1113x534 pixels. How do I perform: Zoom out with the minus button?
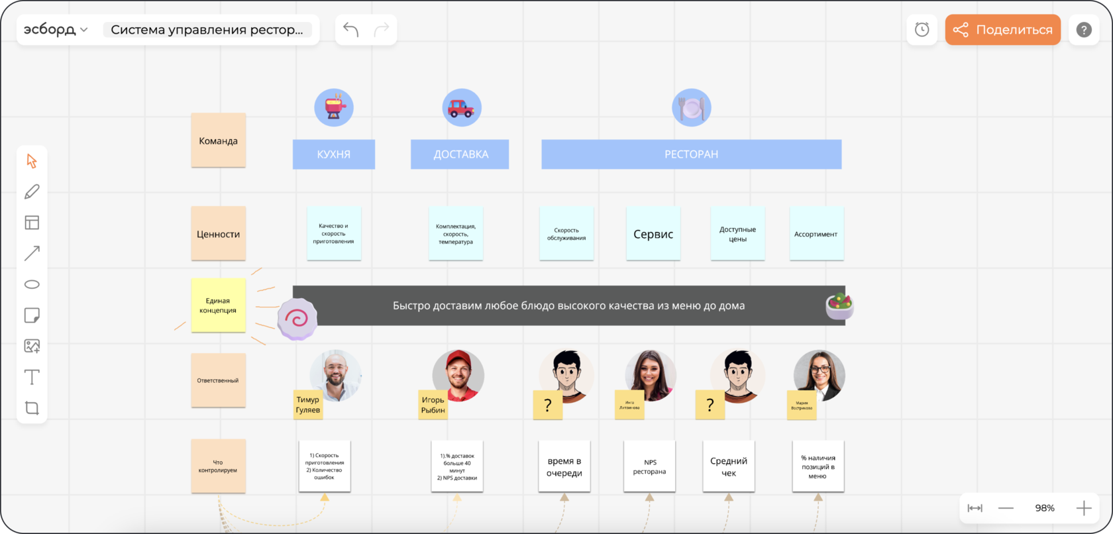[x=1006, y=508]
